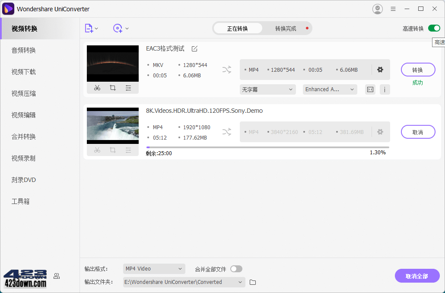The width and height of the screenshot is (445, 293).
Task: Toggle the 高速转换 switch off
Action: coord(433,27)
